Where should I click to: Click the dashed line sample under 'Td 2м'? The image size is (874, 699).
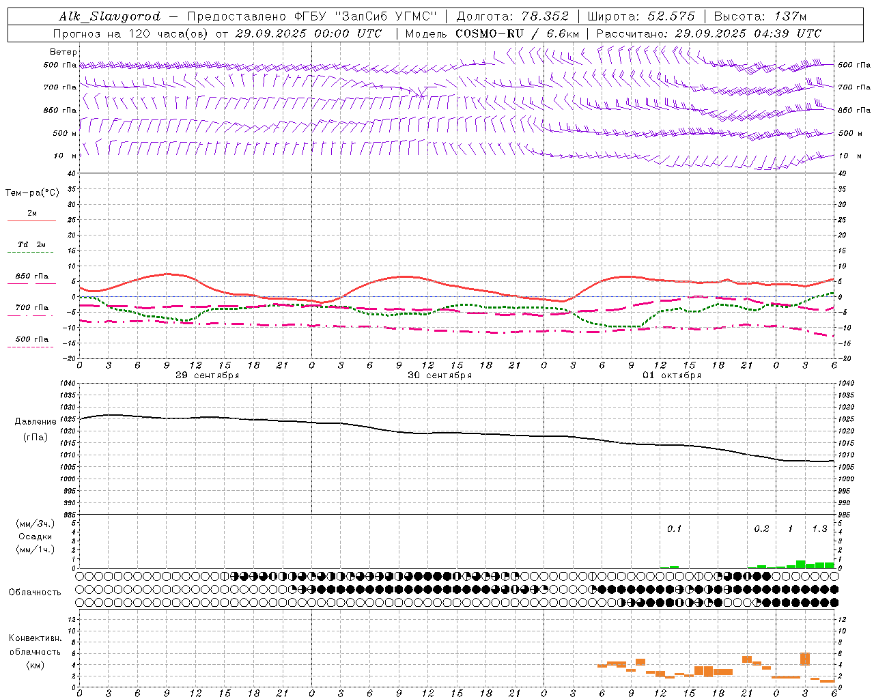[x=30, y=253]
